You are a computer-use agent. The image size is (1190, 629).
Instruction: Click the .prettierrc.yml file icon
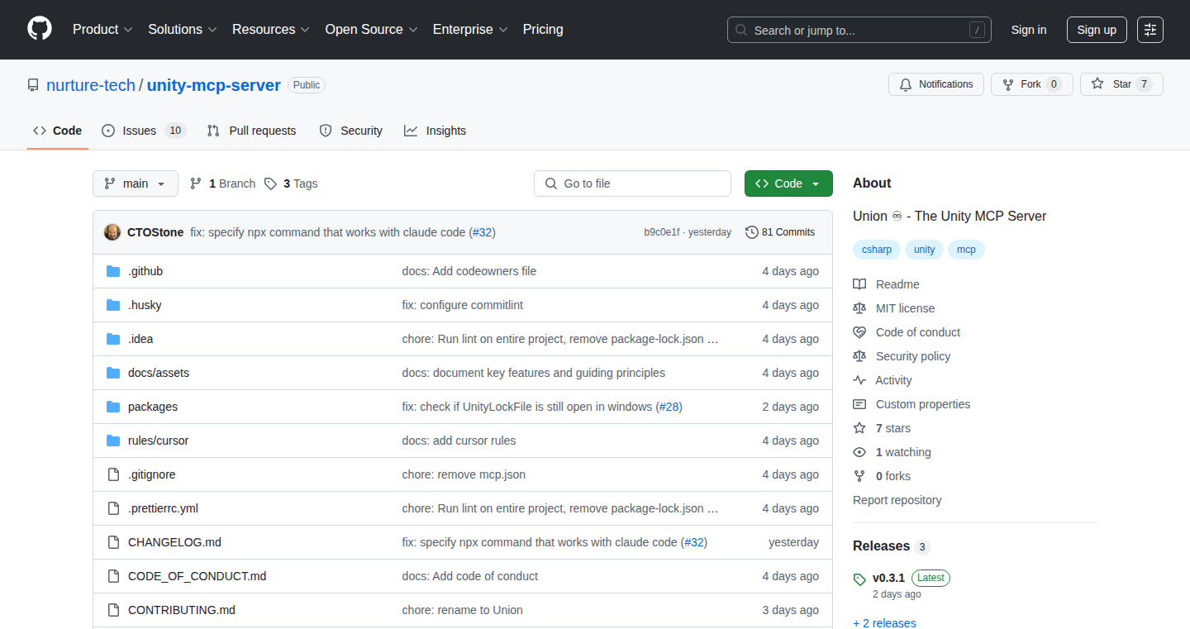click(113, 508)
